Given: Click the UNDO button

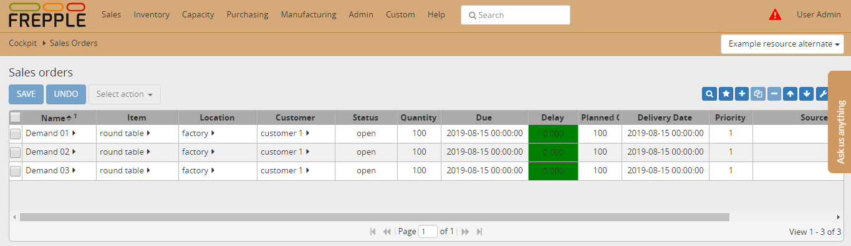Looking at the screenshot, I should (66, 94).
